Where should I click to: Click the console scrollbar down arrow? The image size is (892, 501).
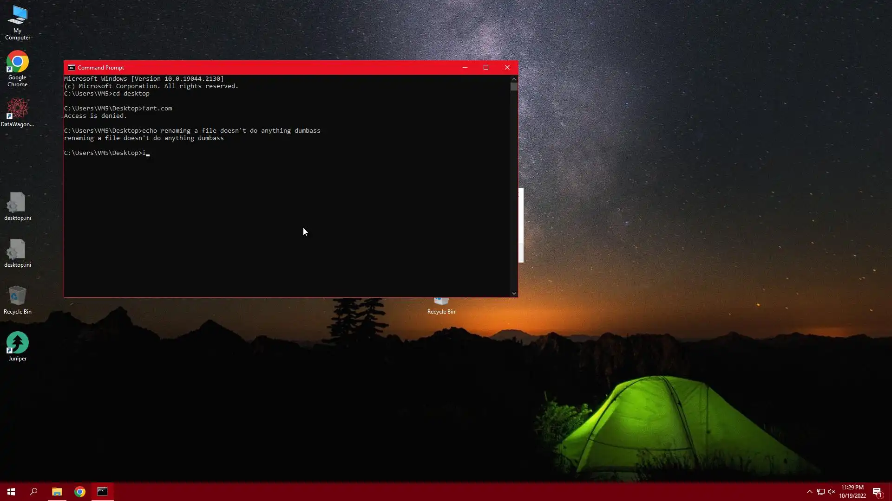[x=513, y=293]
